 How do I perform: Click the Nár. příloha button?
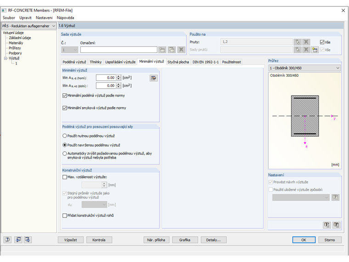pyautogui.click(x=156, y=240)
